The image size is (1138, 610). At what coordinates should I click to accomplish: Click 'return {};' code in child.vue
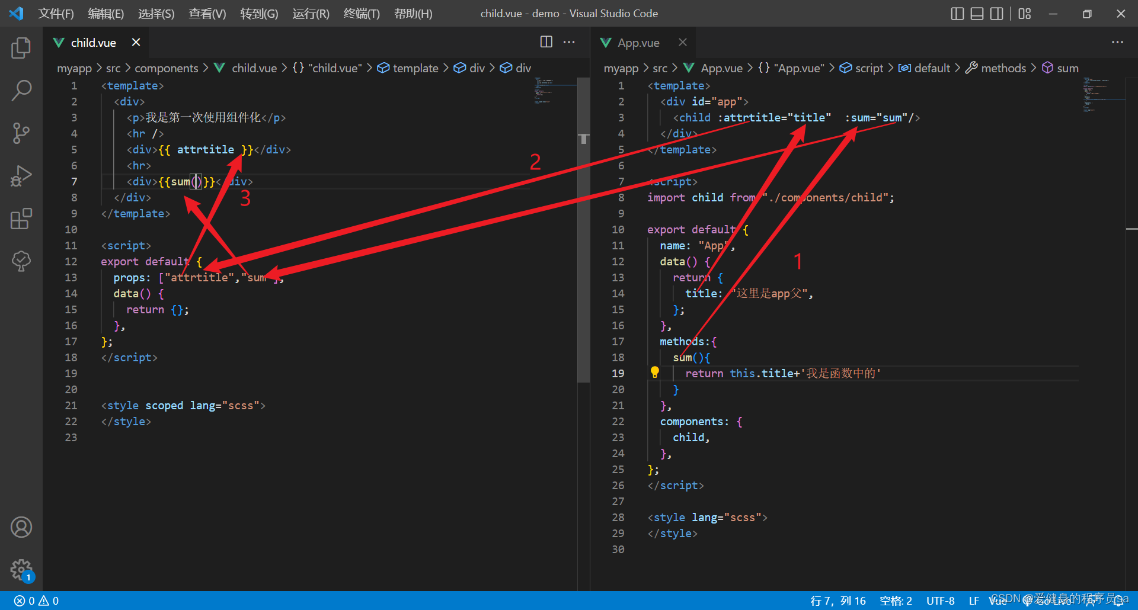pyautogui.click(x=158, y=309)
